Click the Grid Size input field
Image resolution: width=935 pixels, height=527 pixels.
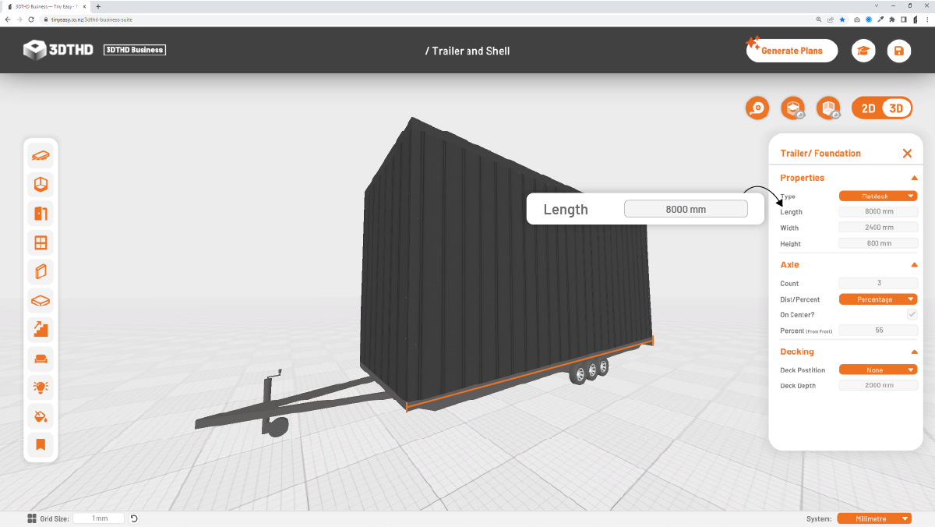99,518
